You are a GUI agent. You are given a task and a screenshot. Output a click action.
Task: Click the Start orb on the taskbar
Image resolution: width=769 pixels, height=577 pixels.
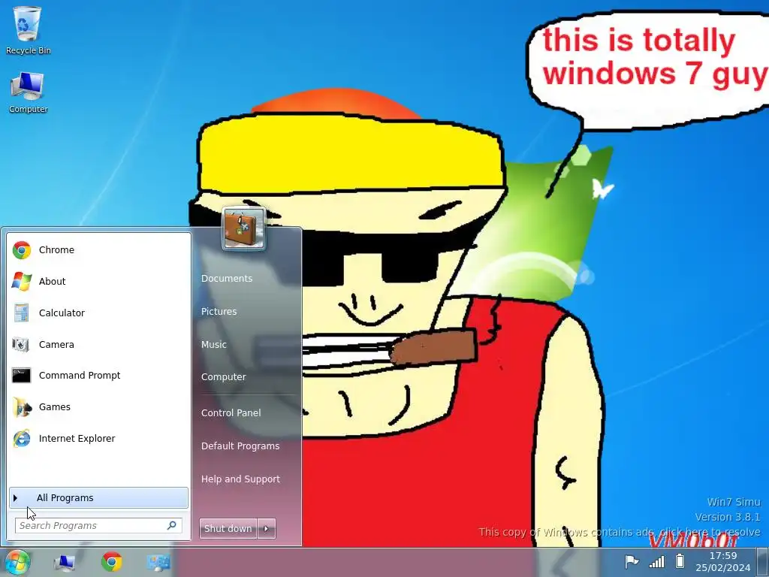(x=17, y=562)
